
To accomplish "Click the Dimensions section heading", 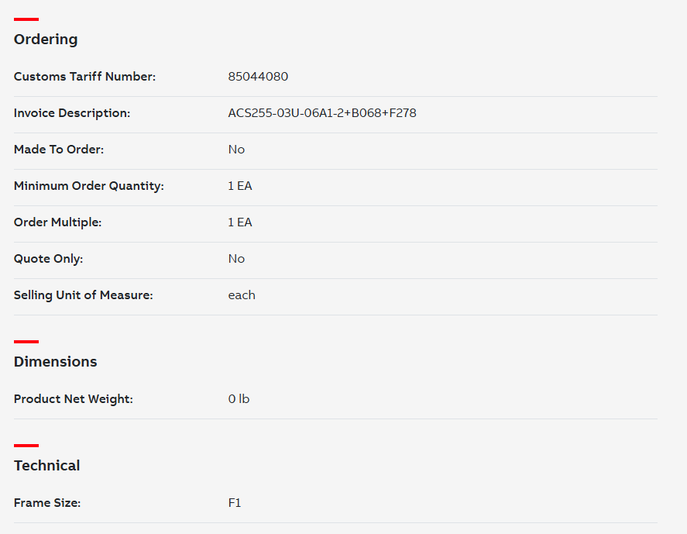I will pos(55,362).
